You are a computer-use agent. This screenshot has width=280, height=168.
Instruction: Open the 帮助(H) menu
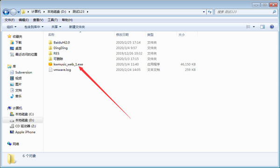[67, 20]
